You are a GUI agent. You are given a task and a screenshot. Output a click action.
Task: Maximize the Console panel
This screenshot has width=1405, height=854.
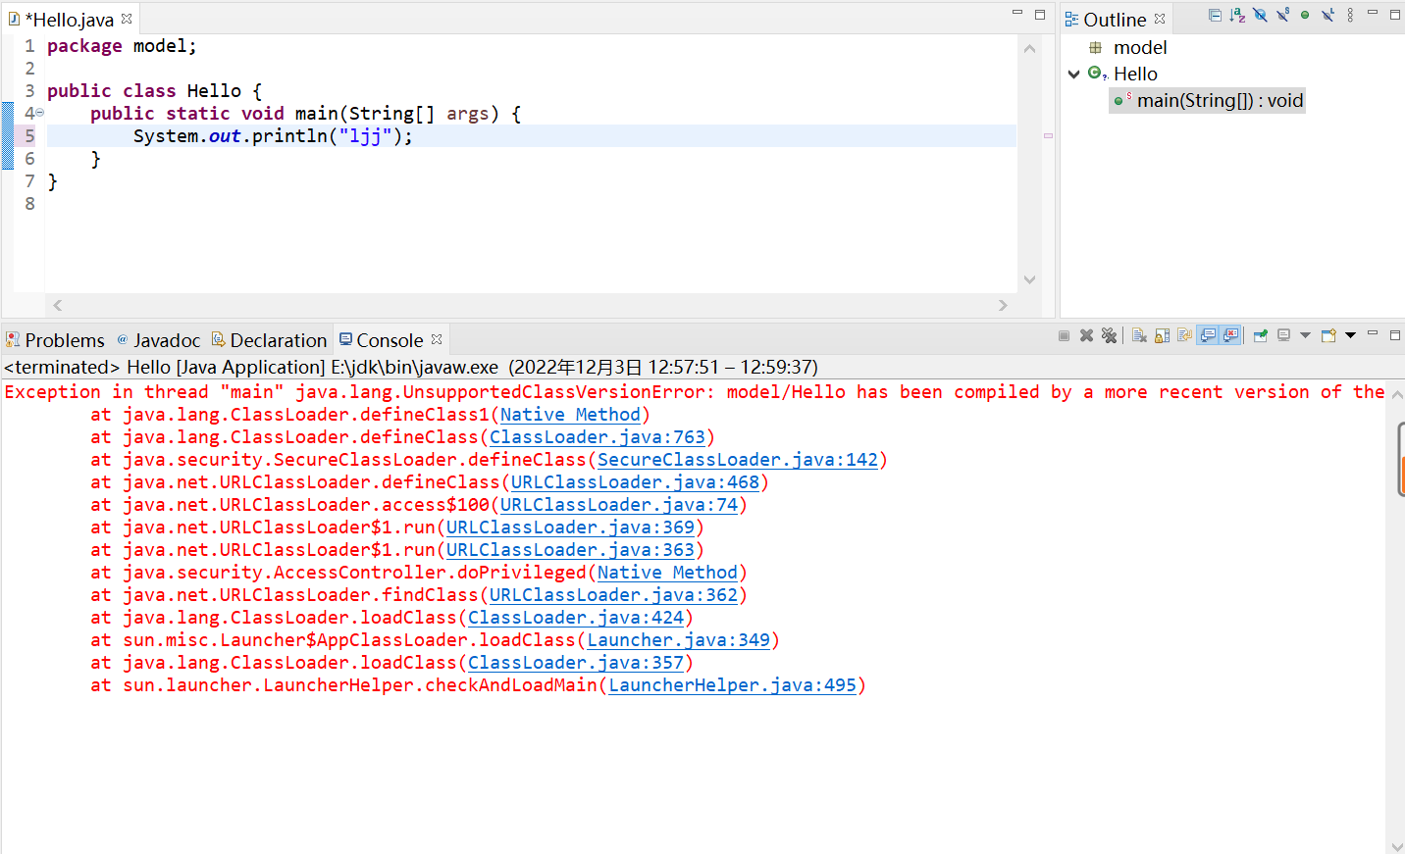[1394, 335]
